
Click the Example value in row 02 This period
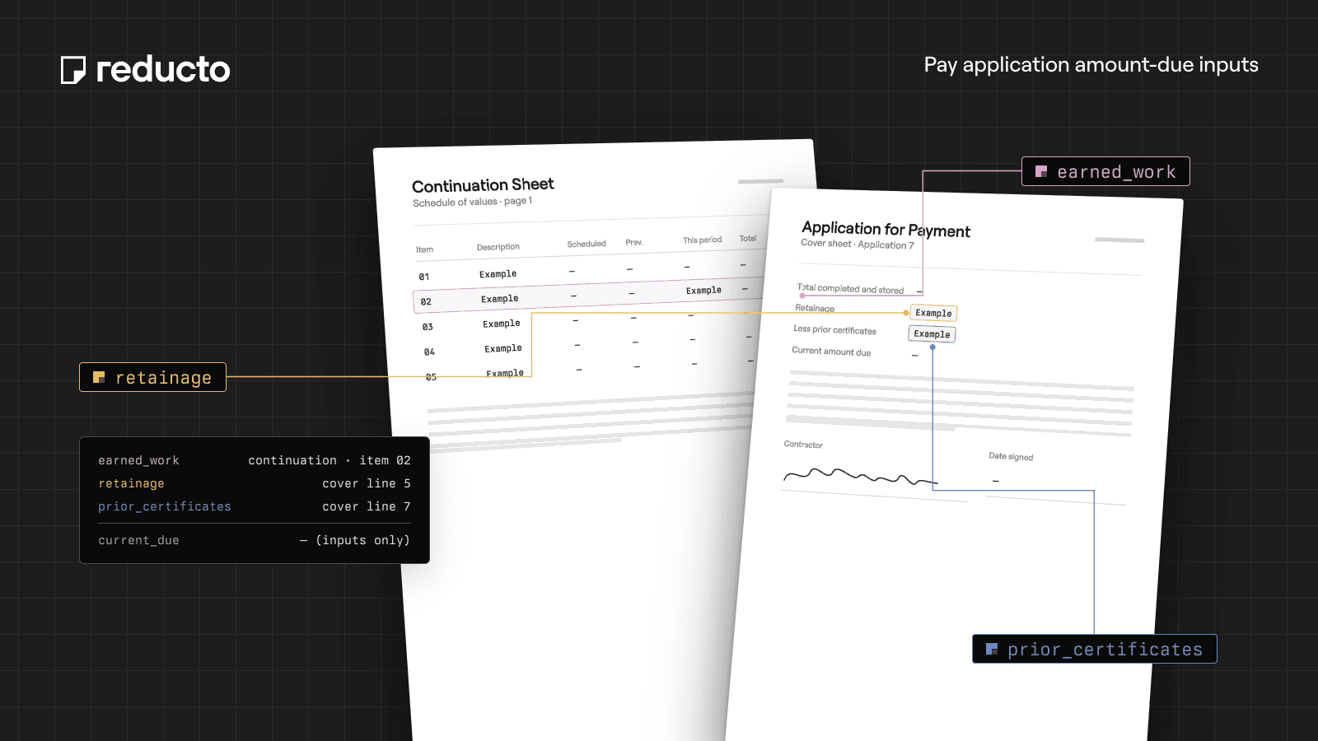703,291
